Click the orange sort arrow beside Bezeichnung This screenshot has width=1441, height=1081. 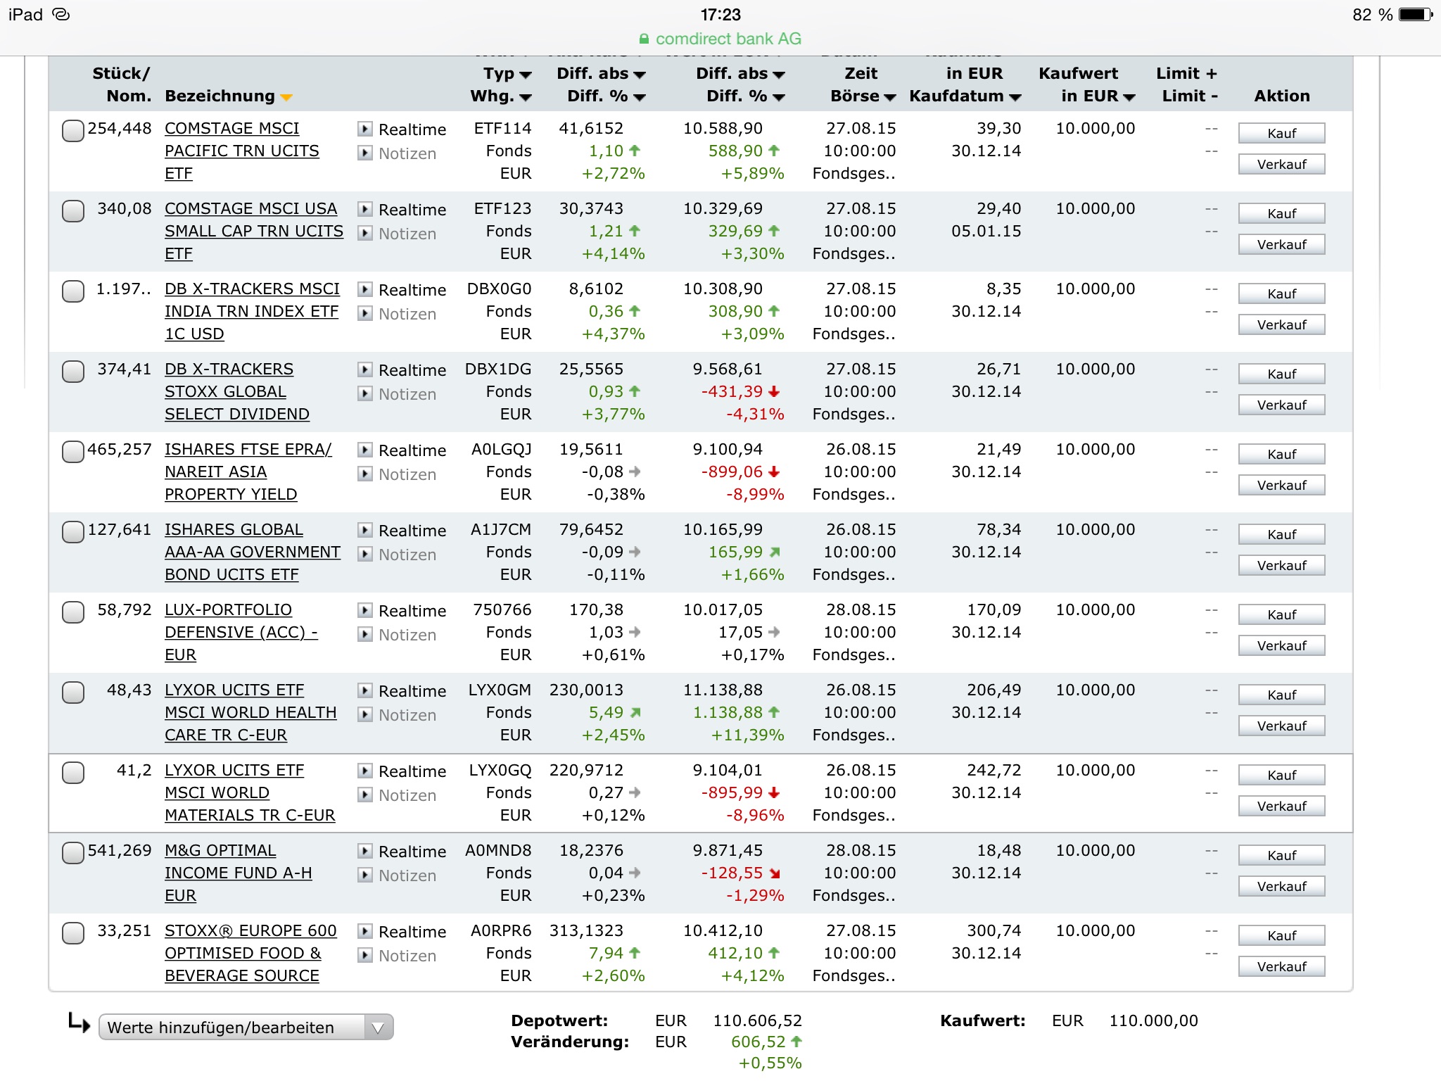pyautogui.click(x=286, y=97)
